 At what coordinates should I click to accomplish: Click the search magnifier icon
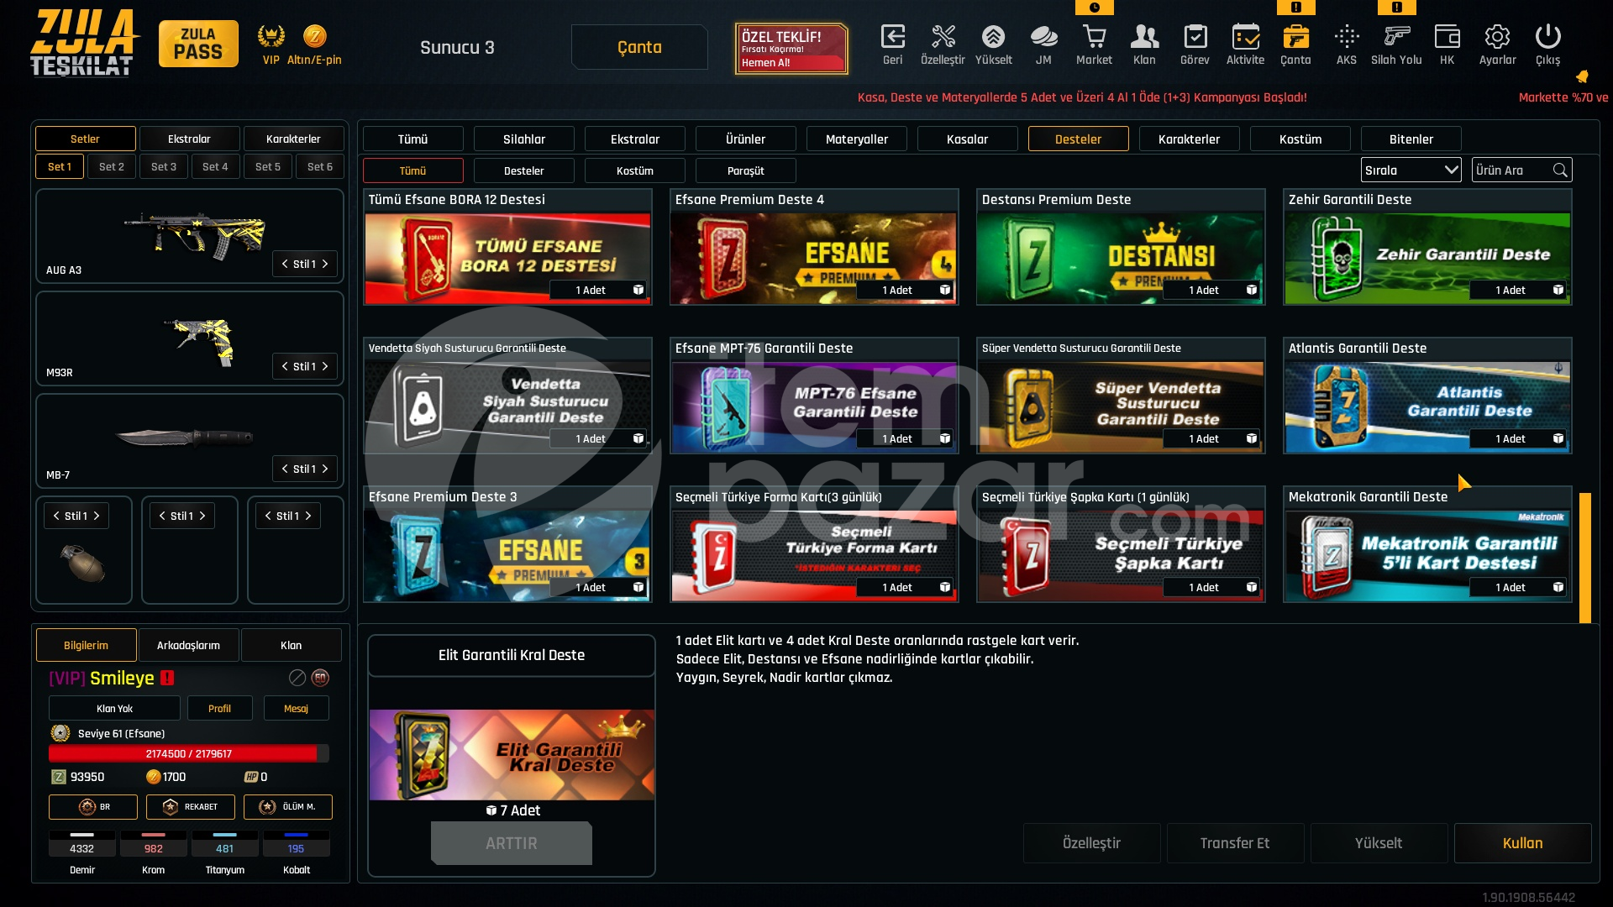[1560, 170]
